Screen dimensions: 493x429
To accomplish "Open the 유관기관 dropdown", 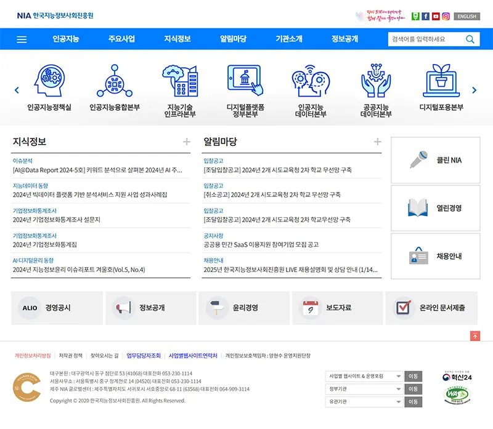I will [x=364, y=402].
